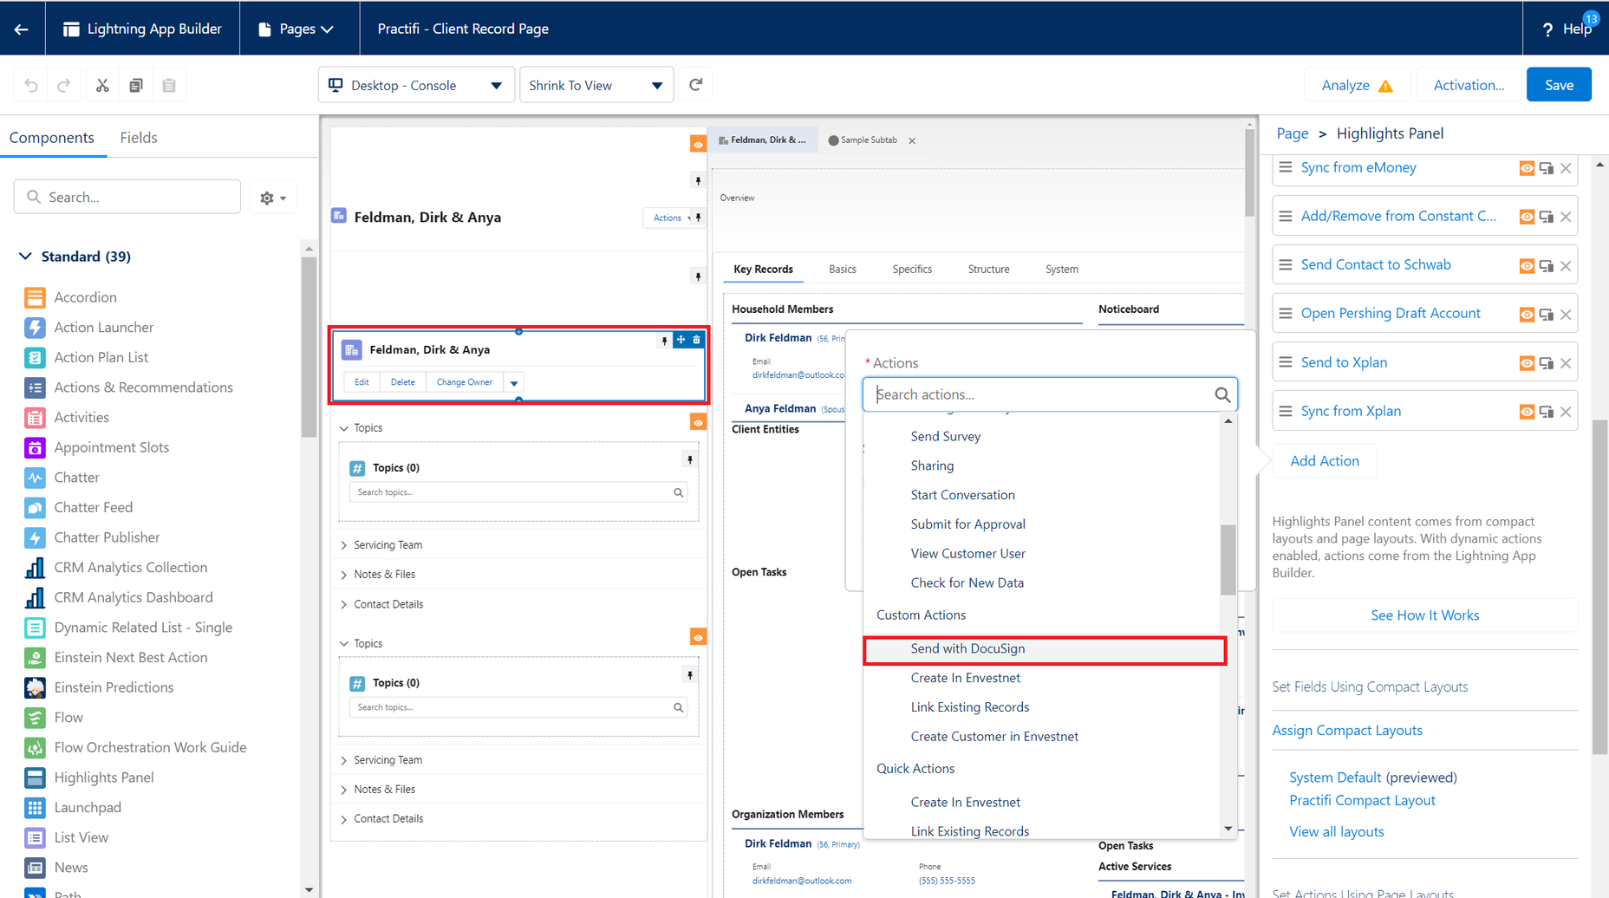Viewport: 1609px width, 898px height.
Task: Click the paste clipboard icon
Action: pos(169,85)
